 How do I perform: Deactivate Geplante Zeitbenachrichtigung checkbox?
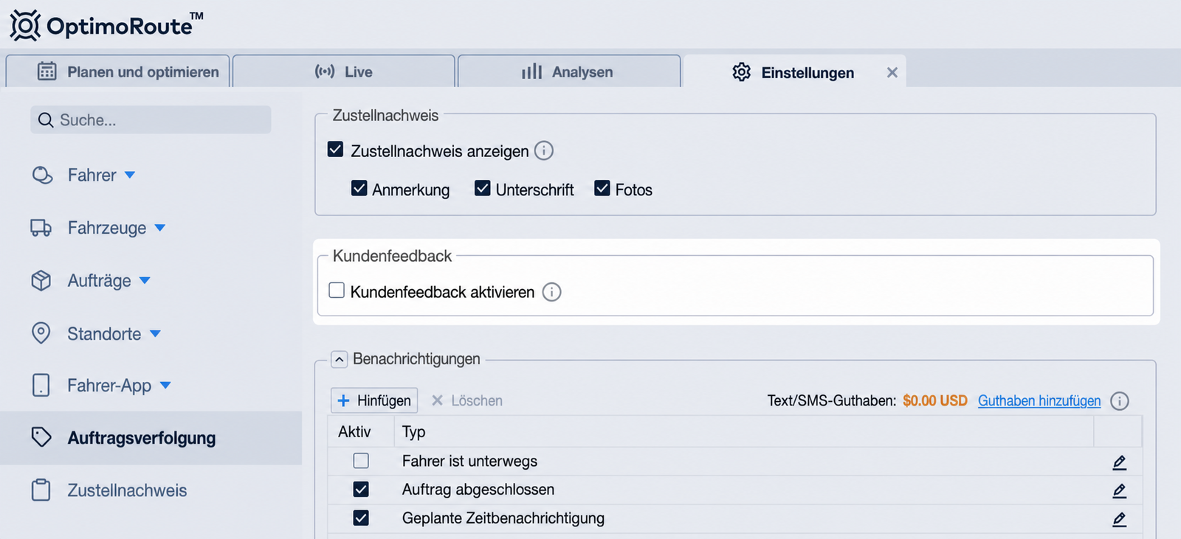[361, 518]
